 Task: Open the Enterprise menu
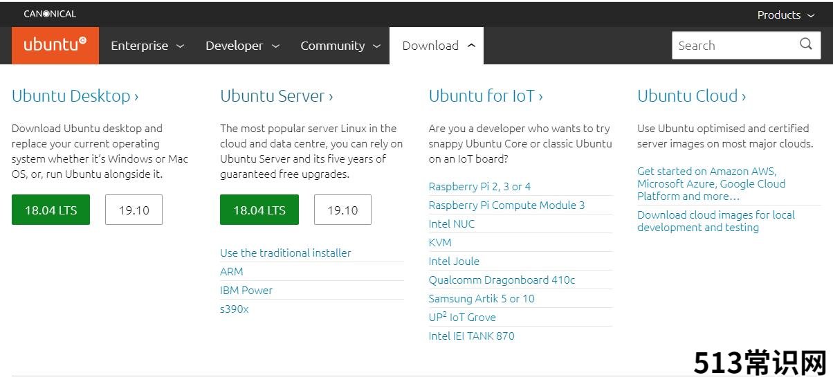(x=147, y=46)
